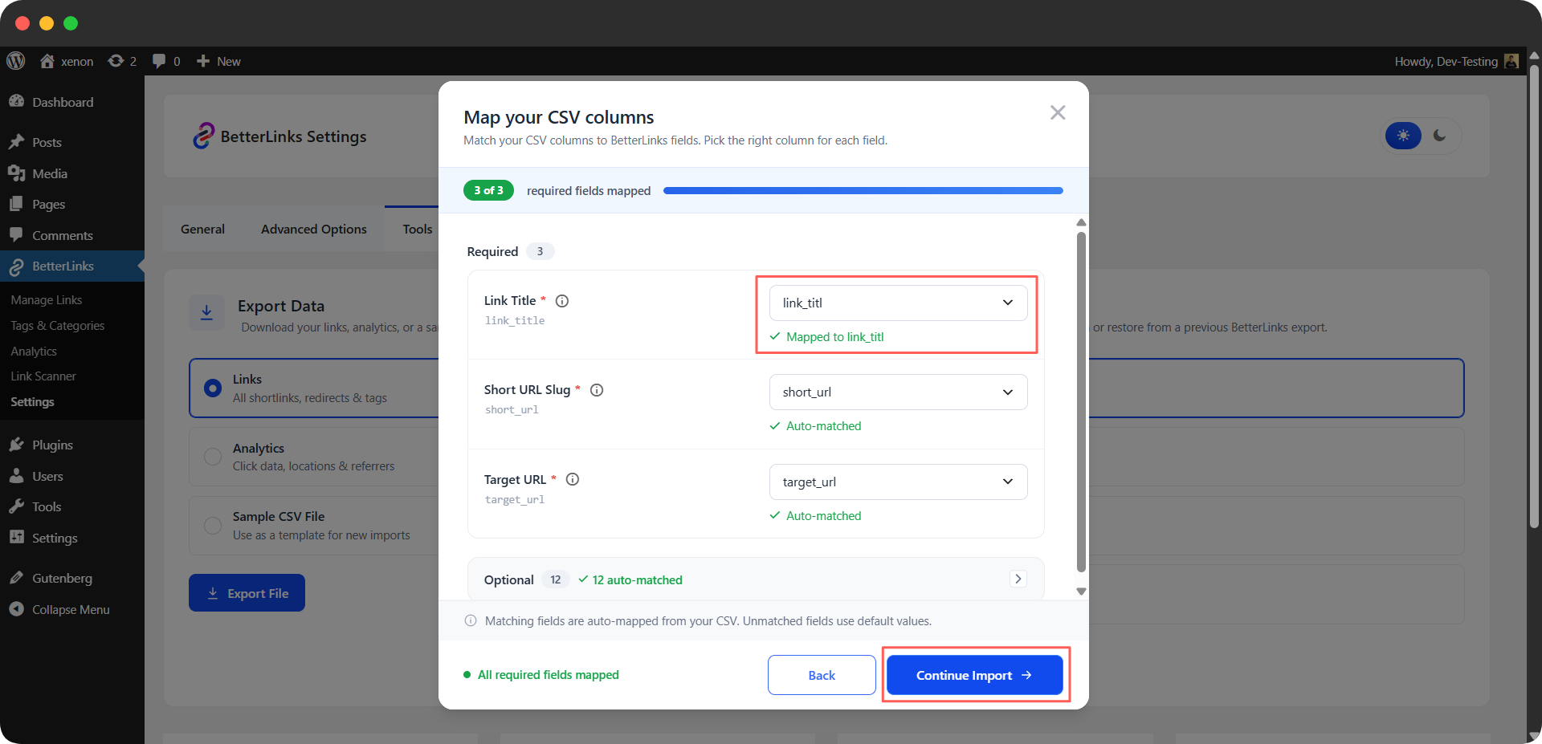Click the 3 of 3 status badge
Screen dimensions: 1542x744
click(488, 190)
